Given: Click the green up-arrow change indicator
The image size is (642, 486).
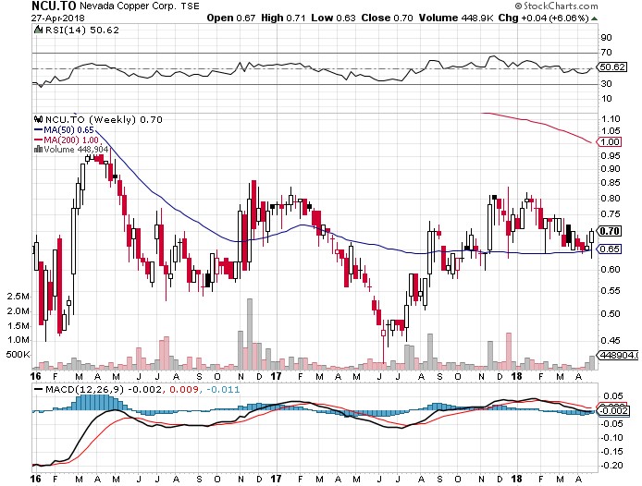Looking at the screenshot, I should (595, 18).
